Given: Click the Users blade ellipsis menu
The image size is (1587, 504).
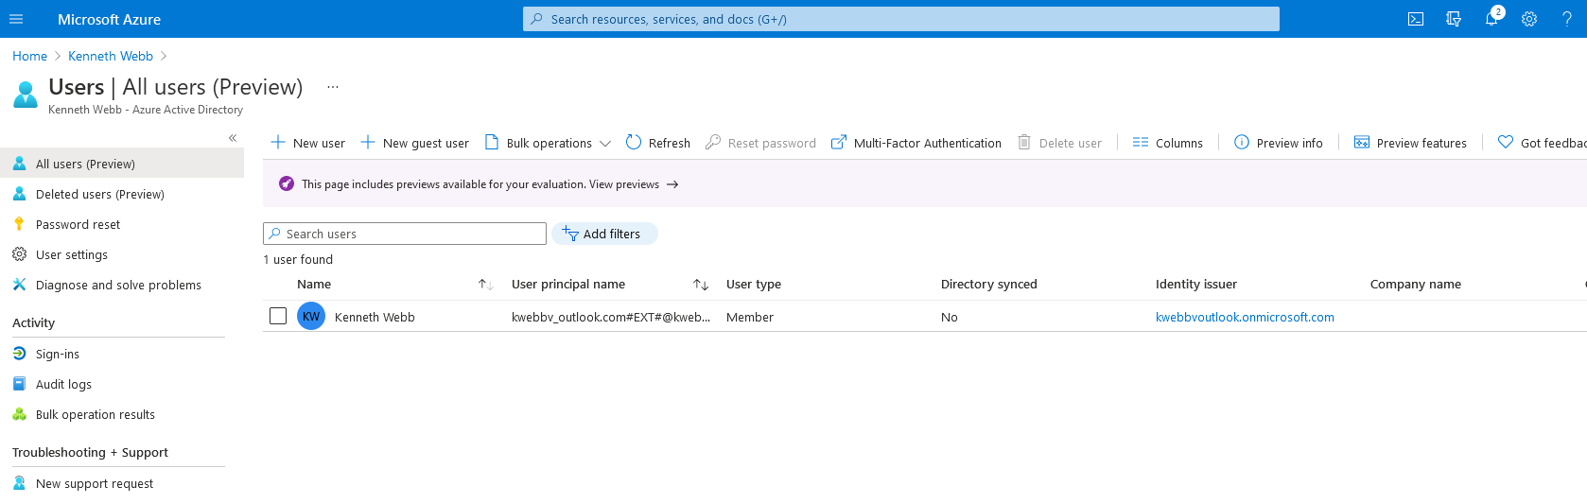Looking at the screenshot, I should [x=333, y=87].
